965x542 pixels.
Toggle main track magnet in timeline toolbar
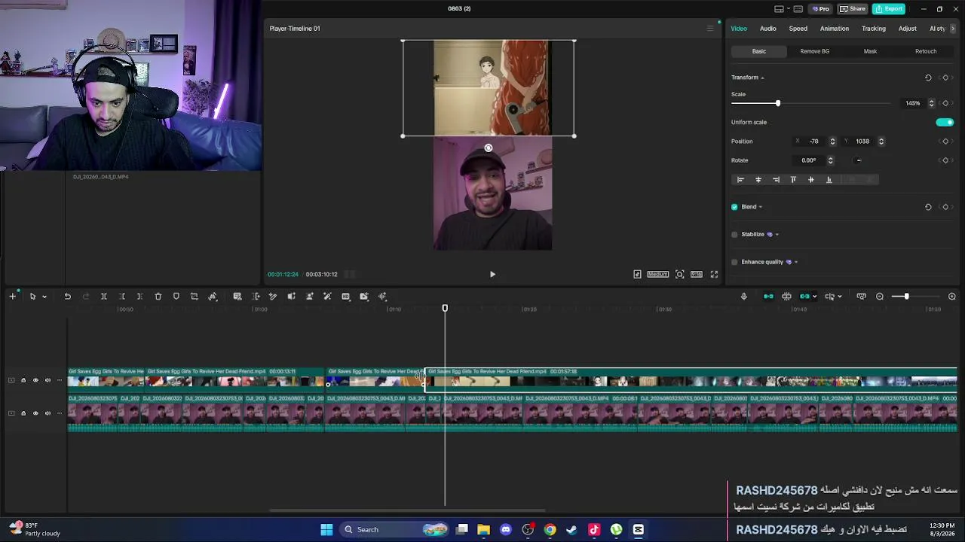point(768,297)
